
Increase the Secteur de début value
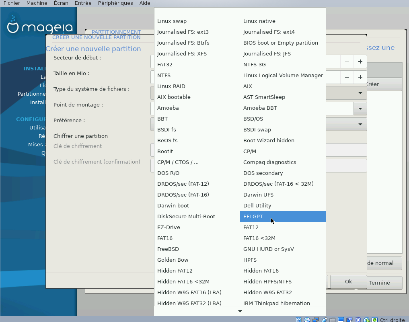(x=360, y=62)
